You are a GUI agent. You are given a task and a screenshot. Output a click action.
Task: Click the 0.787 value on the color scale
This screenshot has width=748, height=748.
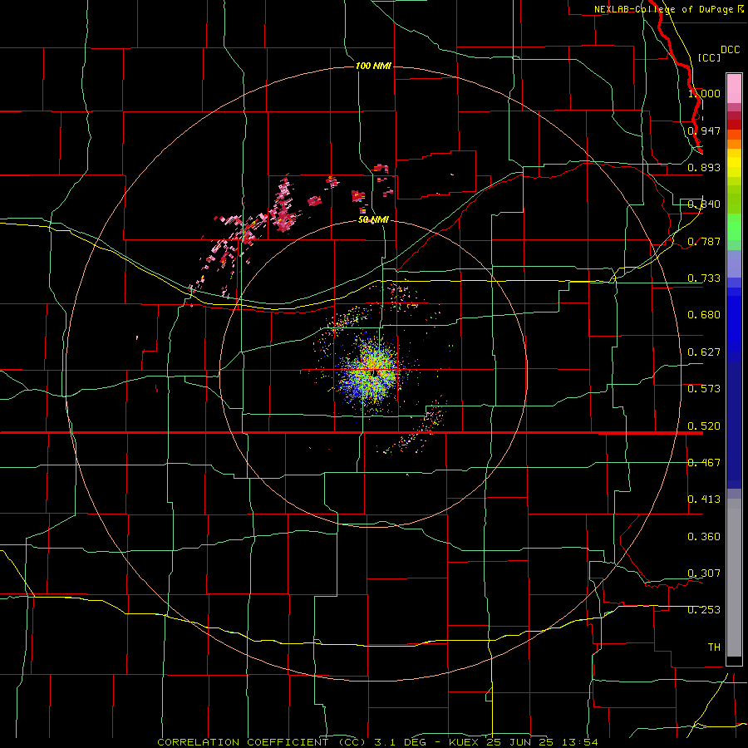pos(704,241)
